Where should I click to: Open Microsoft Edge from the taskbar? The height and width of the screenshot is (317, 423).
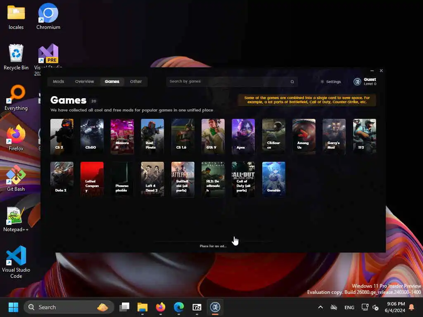[x=178, y=307]
